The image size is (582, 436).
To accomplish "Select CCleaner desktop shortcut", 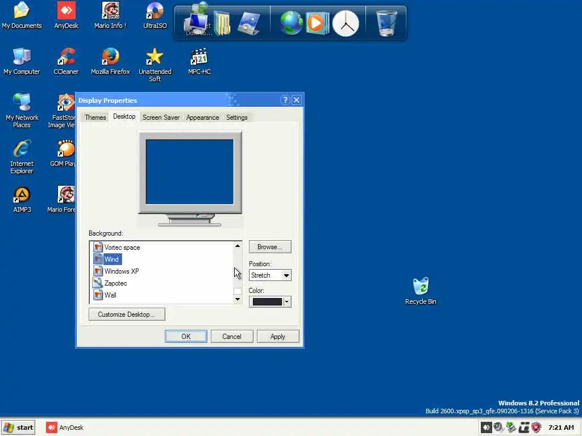I will click(x=66, y=61).
